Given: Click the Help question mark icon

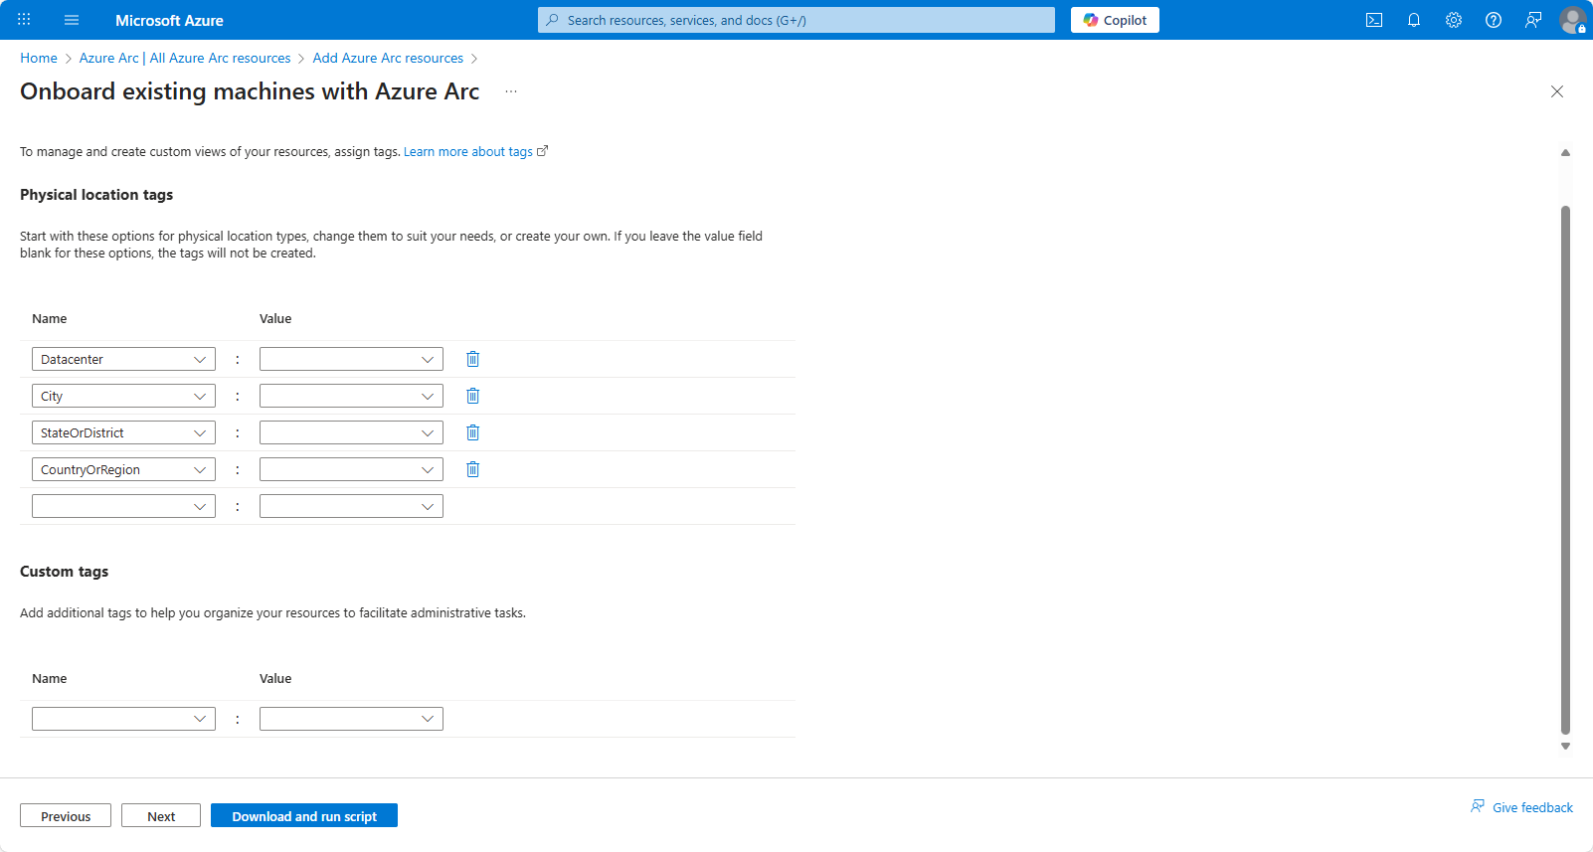Looking at the screenshot, I should coord(1494,20).
